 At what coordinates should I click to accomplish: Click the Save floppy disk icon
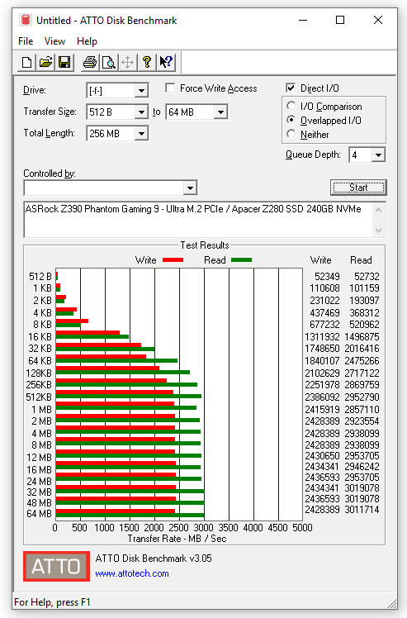[x=64, y=62]
